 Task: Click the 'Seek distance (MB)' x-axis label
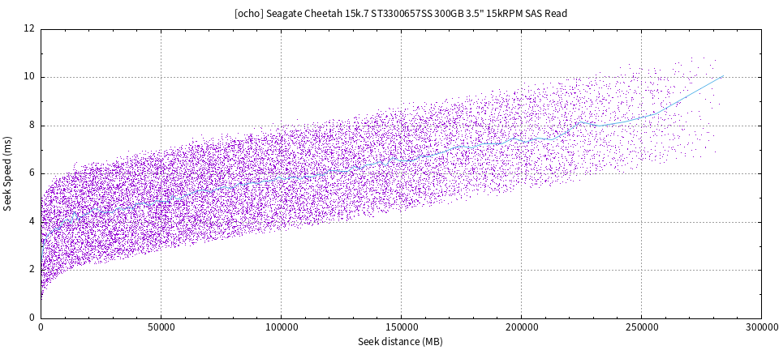400,342
